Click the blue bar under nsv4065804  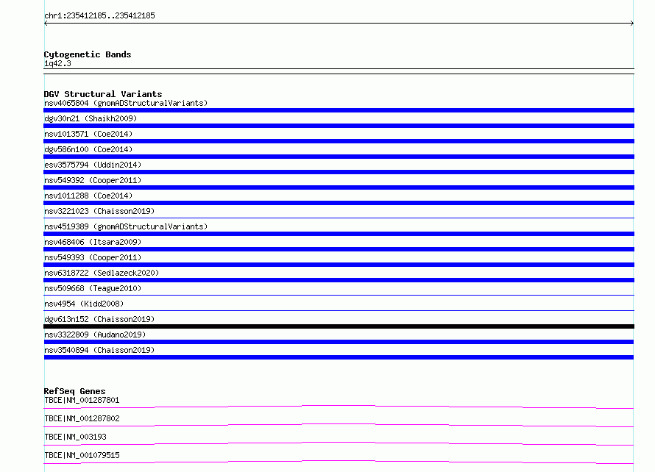click(x=339, y=110)
